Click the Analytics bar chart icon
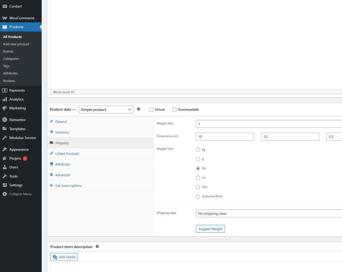 click(x=5, y=99)
